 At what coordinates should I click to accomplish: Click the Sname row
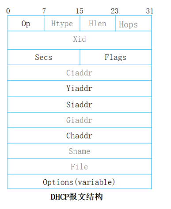click(x=80, y=151)
